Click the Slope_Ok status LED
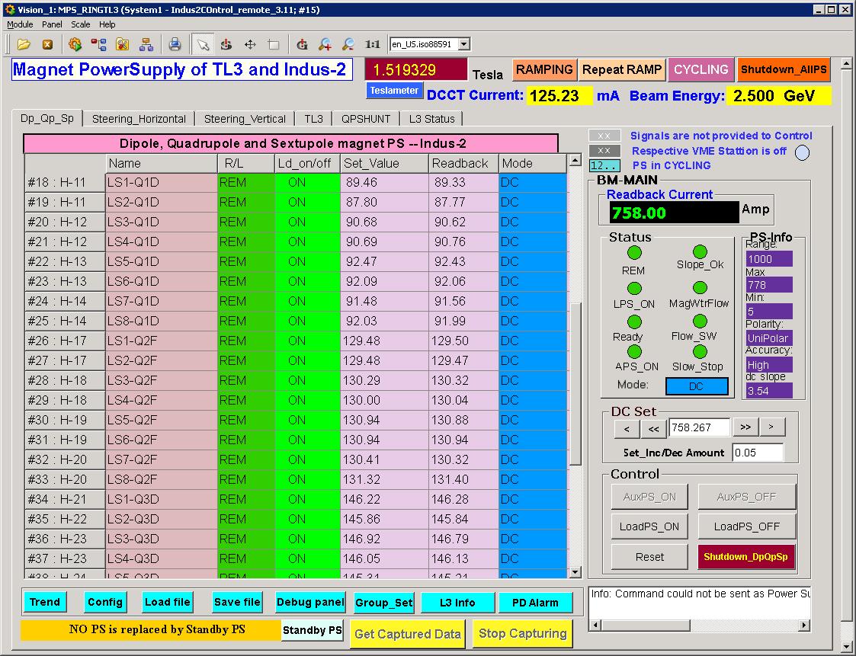This screenshot has width=856, height=656. click(700, 251)
